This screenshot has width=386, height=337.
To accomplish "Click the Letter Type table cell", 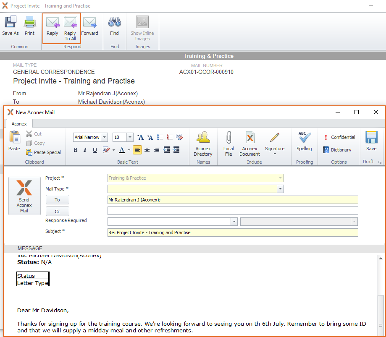I will [33, 282].
